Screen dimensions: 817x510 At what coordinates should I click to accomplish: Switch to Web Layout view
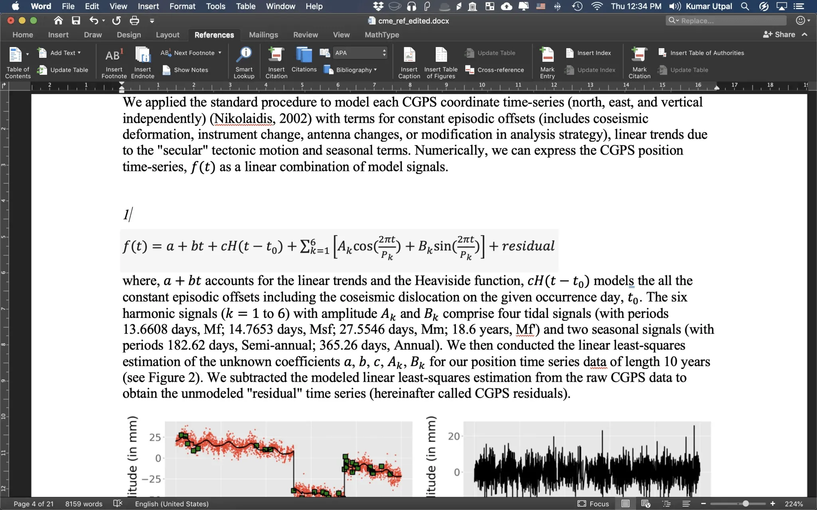coord(645,504)
